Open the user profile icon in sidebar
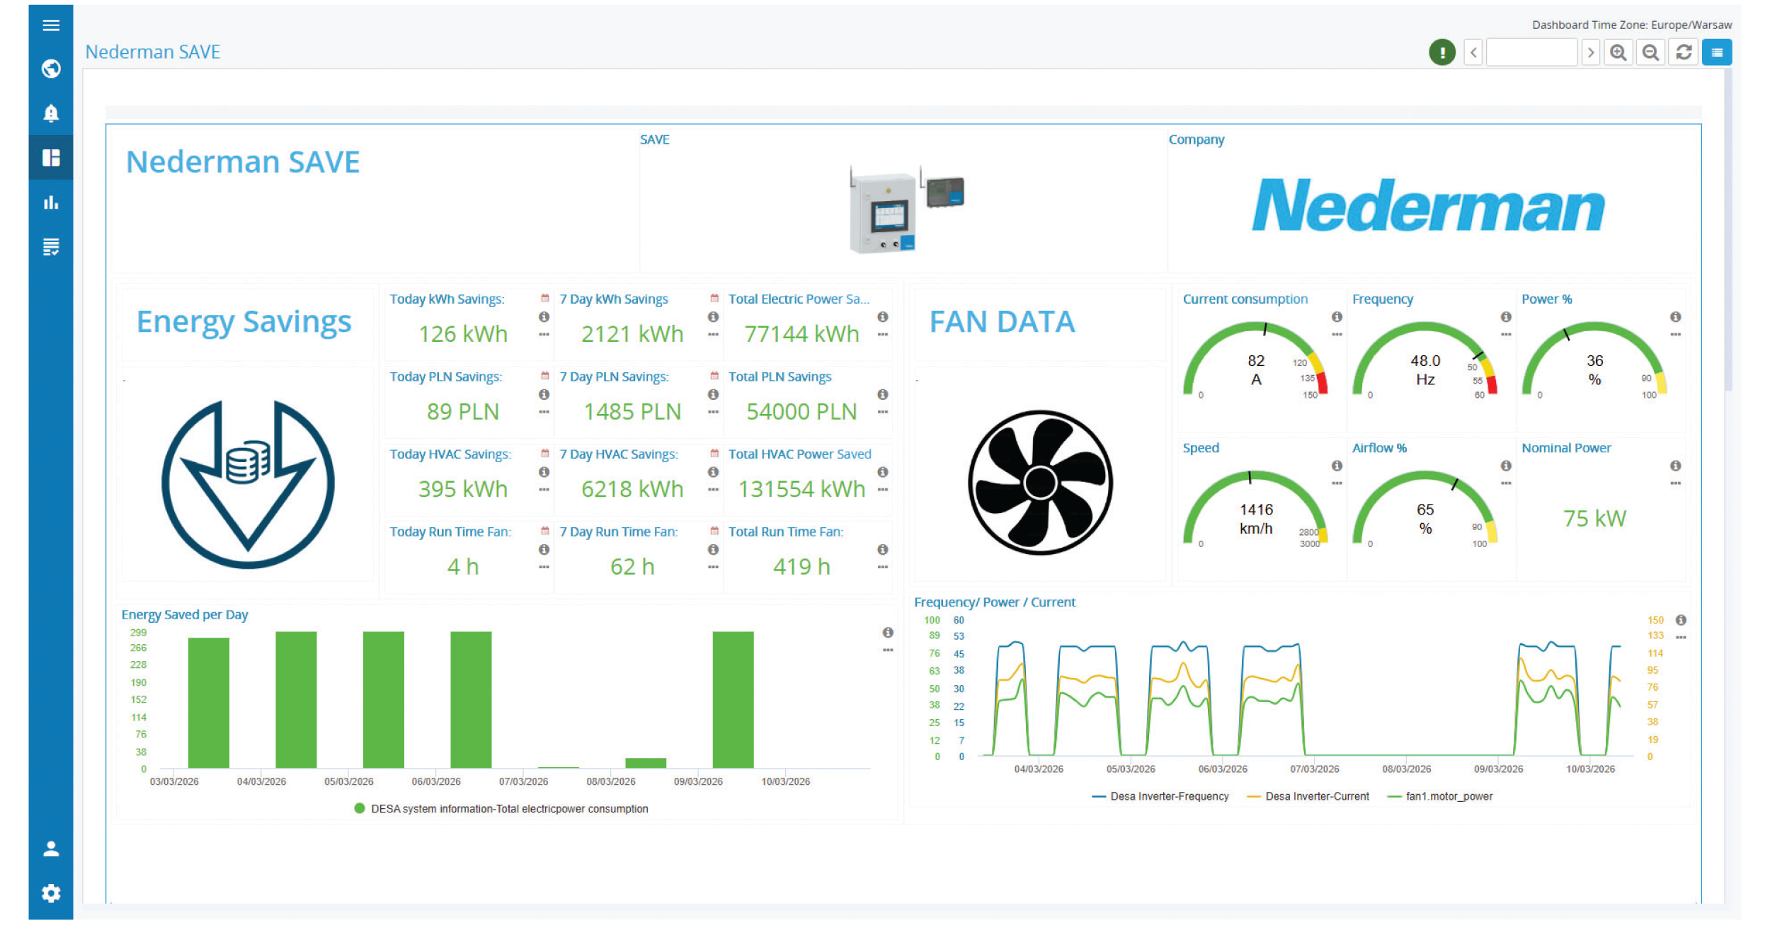 pyautogui.click(x=51, y=849)
